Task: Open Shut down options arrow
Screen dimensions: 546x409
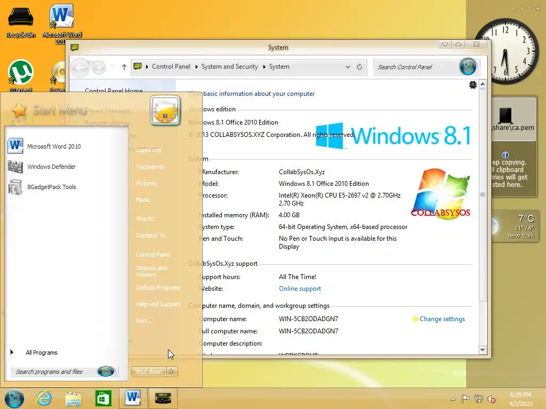Action: pyautogui.click(x=172, y=371)
